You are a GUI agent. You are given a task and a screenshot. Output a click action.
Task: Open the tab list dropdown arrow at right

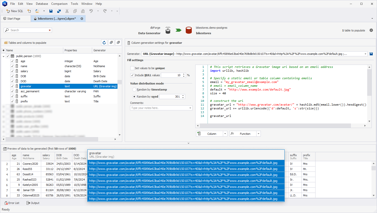click(x=372, y=19)
